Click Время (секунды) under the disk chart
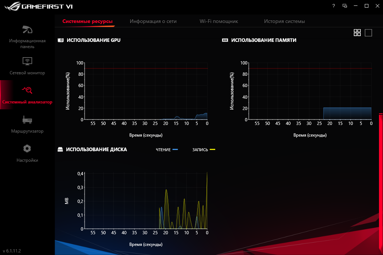The height and width of the screenshot is (255, 383). [x=146, y=244]
